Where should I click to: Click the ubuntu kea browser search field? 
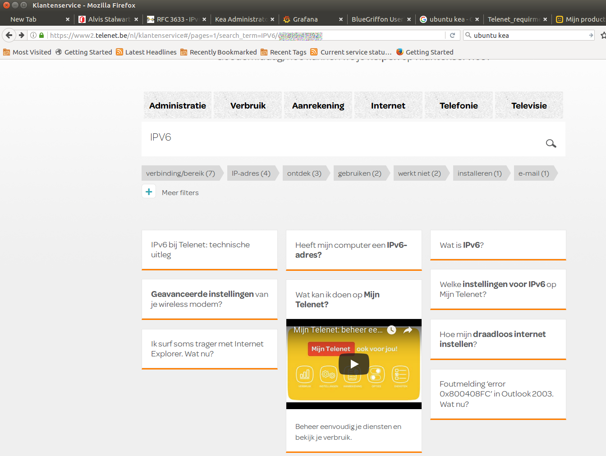pos(530,35)
